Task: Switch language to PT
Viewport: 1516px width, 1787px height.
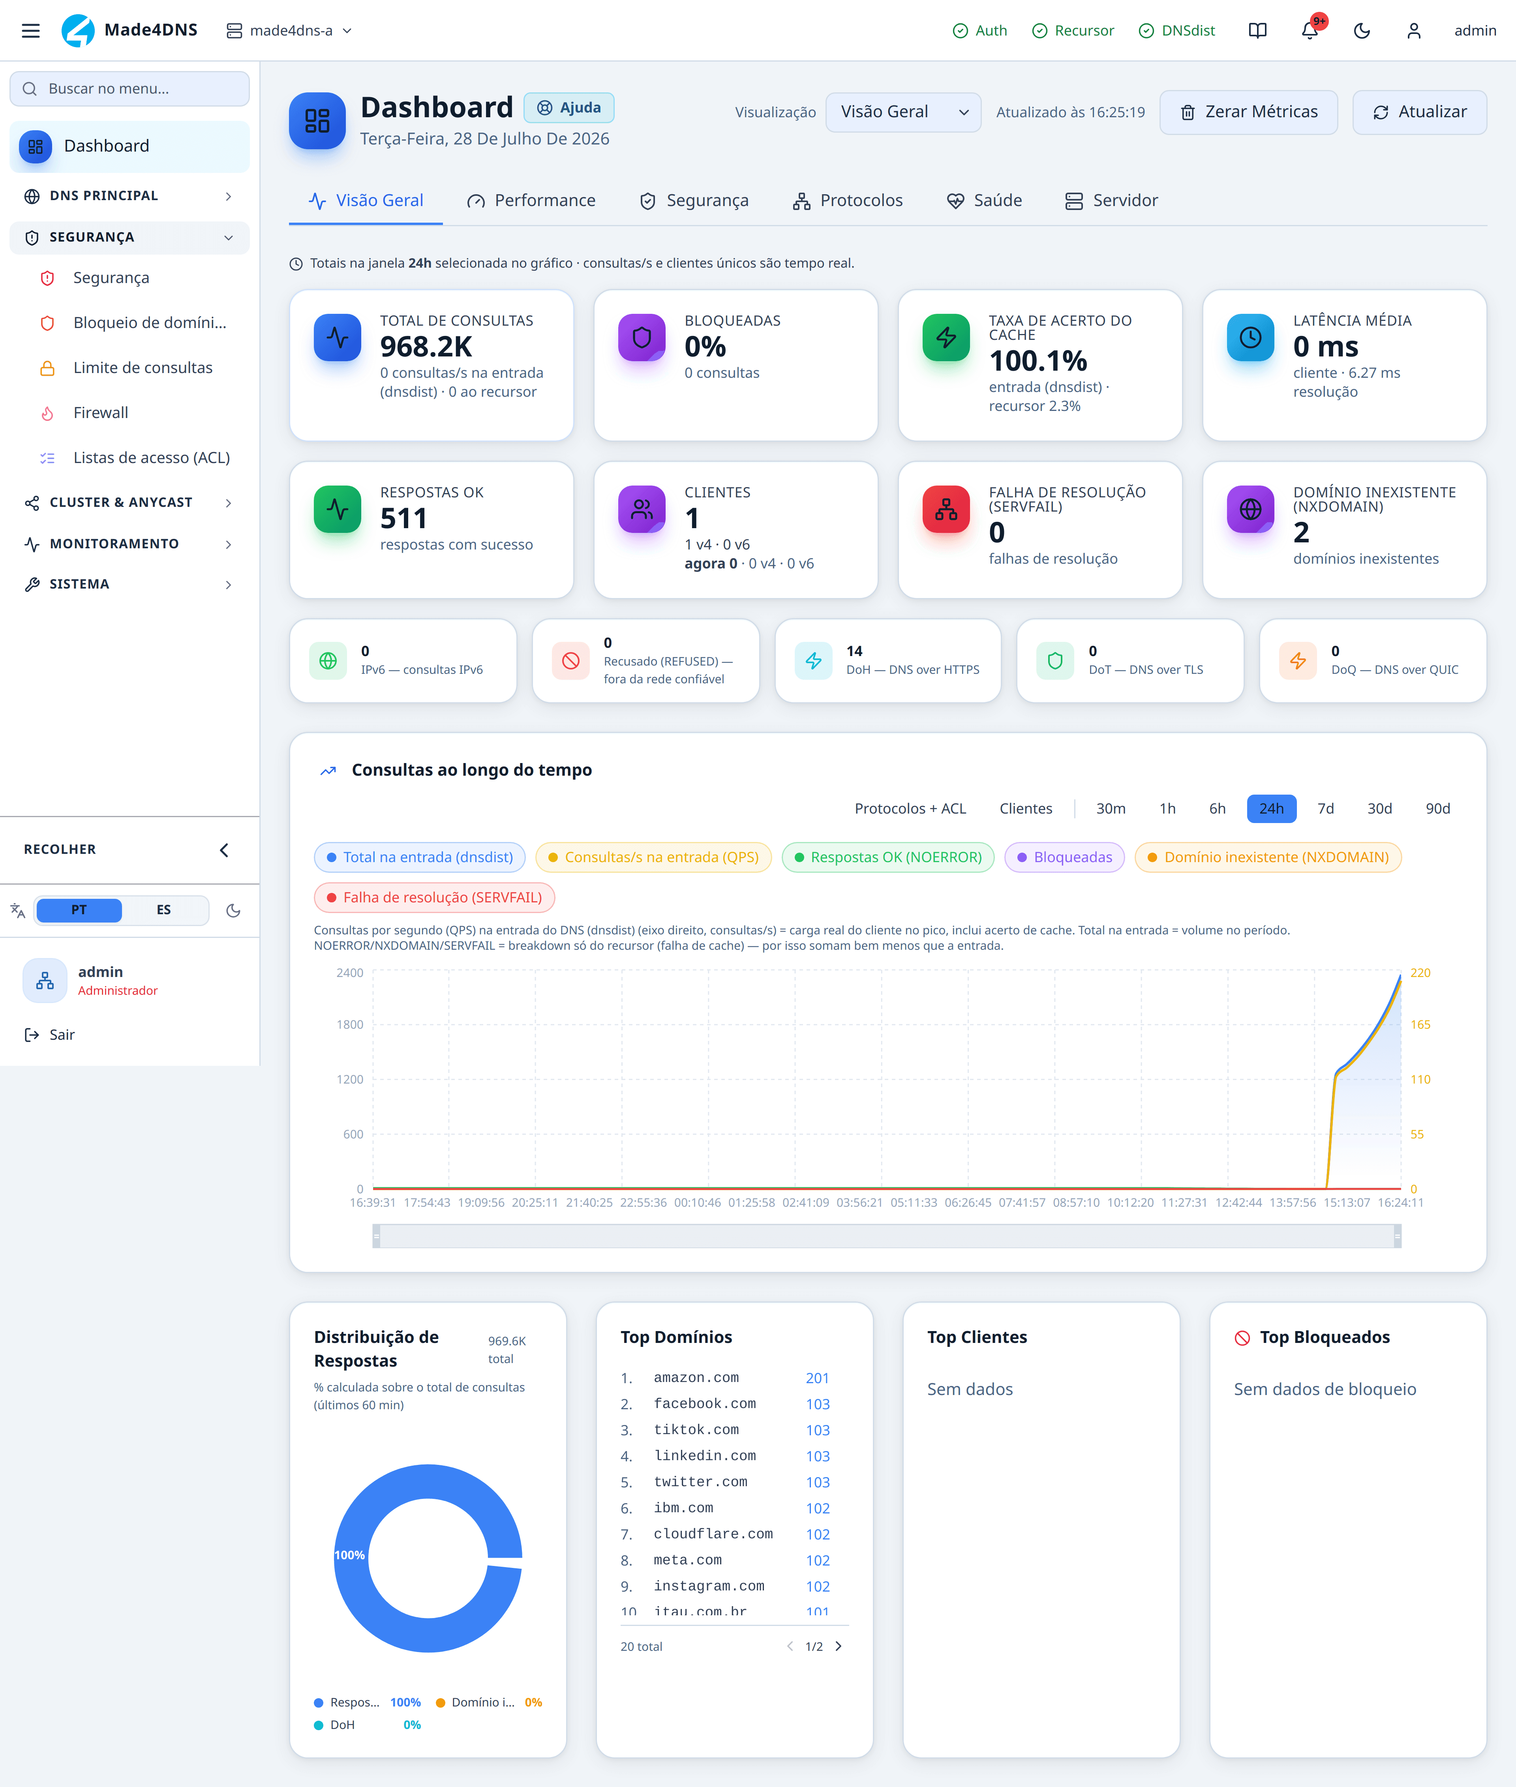Action: [x=79, y=910]
